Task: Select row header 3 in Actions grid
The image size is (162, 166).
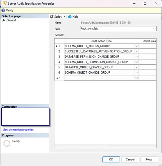Action: (x=59, y=57)
